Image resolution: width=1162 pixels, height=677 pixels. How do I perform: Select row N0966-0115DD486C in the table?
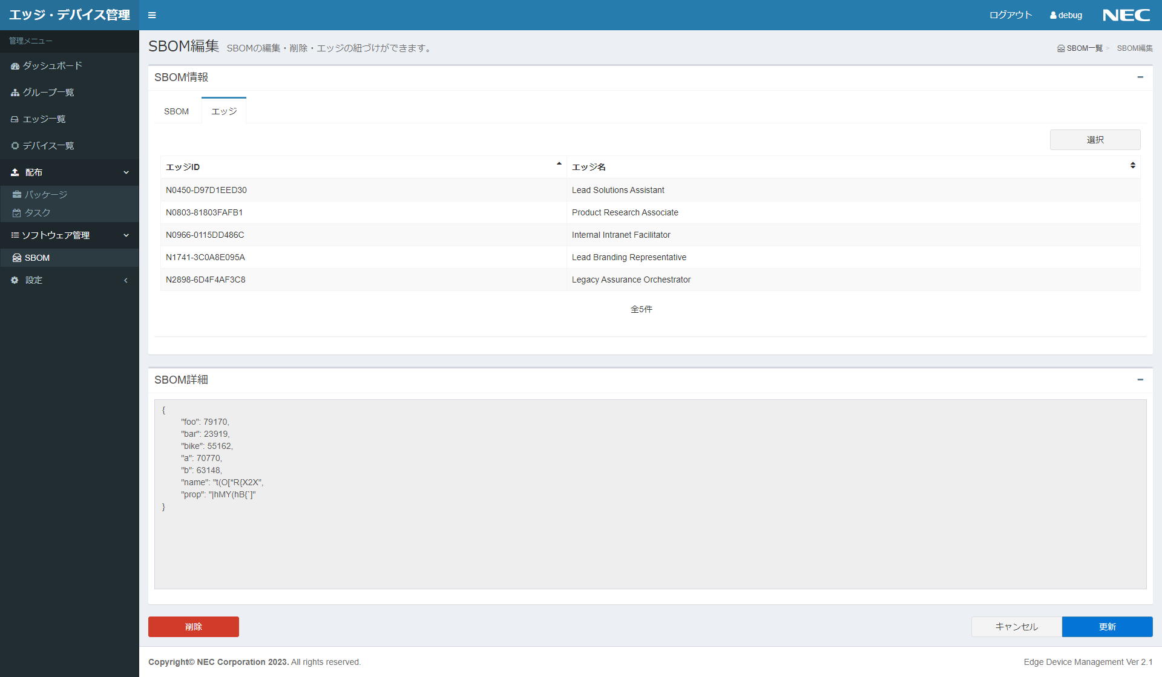pos(363,235)
